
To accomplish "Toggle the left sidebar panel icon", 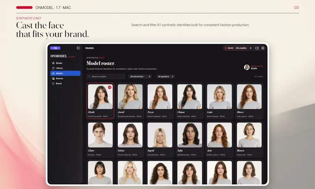I will 78,48.
